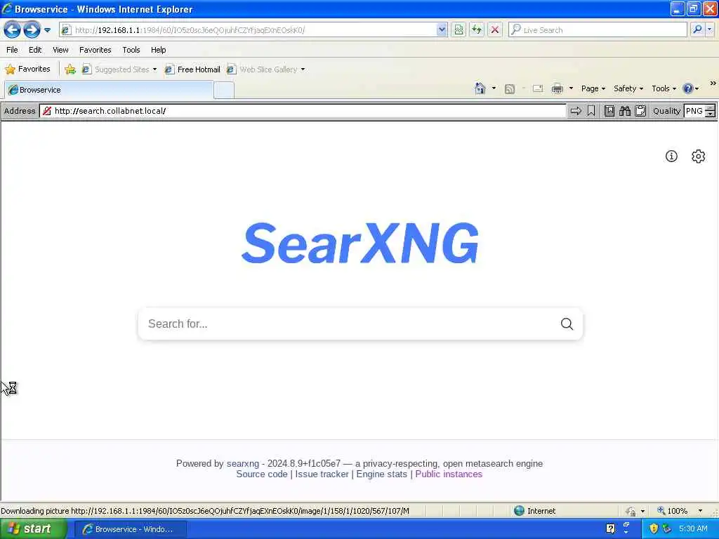Click the Internet zone status indicator
This screenshot has height=539, width=719.
[534, 511]
